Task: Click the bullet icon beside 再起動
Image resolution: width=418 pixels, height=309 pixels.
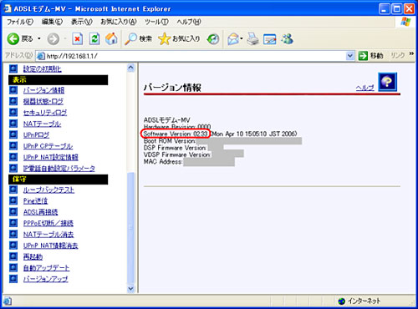Action: coord(13,256)
